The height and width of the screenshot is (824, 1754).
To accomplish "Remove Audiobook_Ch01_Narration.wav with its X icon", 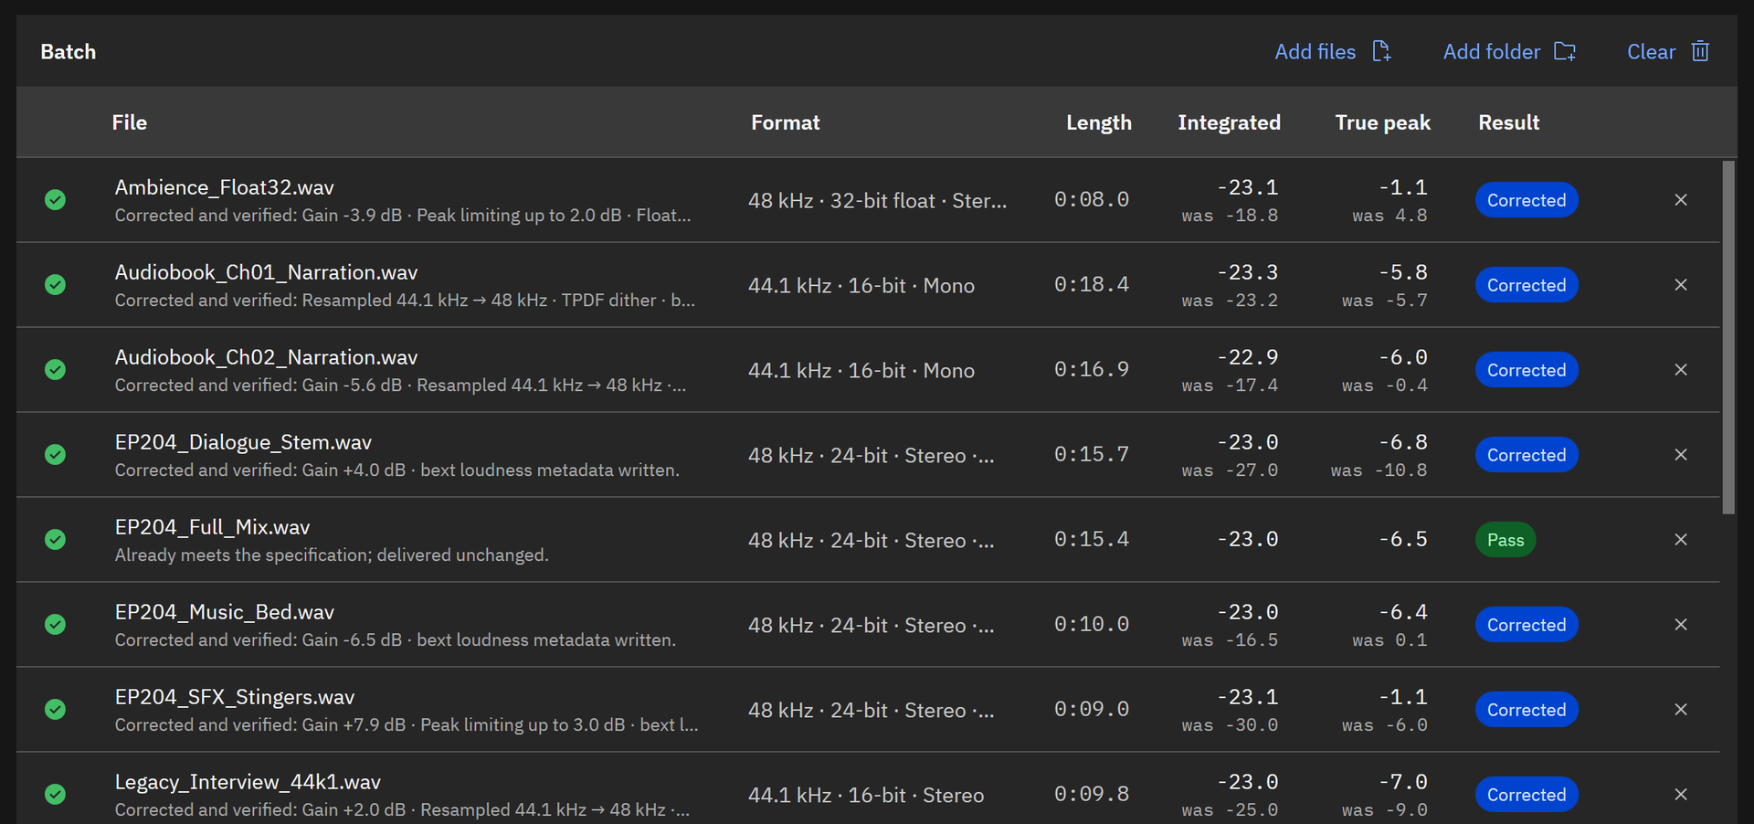I will (1681, 285).
